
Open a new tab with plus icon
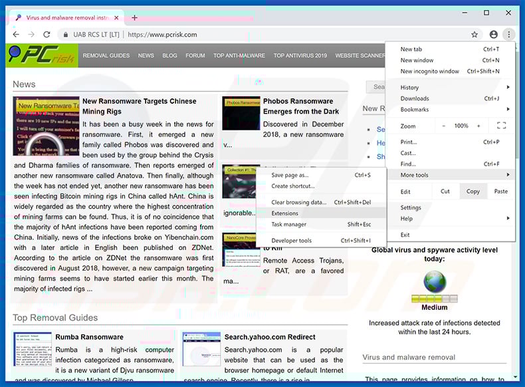134,18
